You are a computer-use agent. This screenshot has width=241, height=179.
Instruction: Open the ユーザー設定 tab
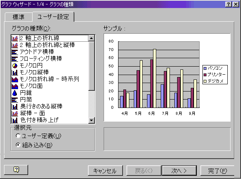[53, 17]
